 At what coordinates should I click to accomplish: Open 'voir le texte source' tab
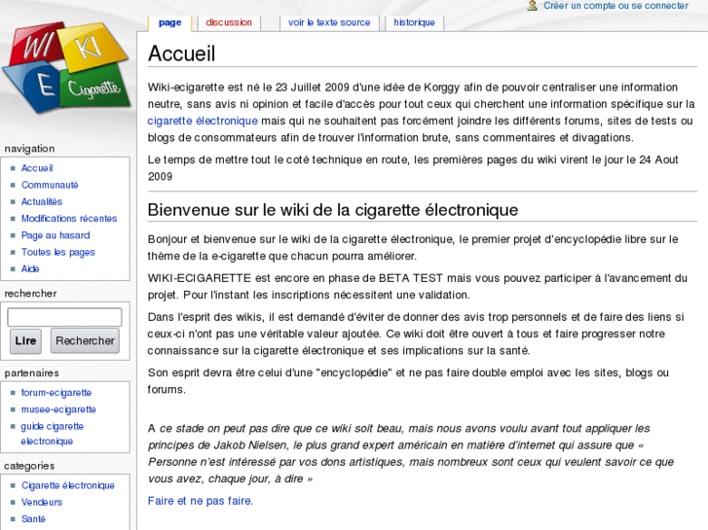pos(329,22)
